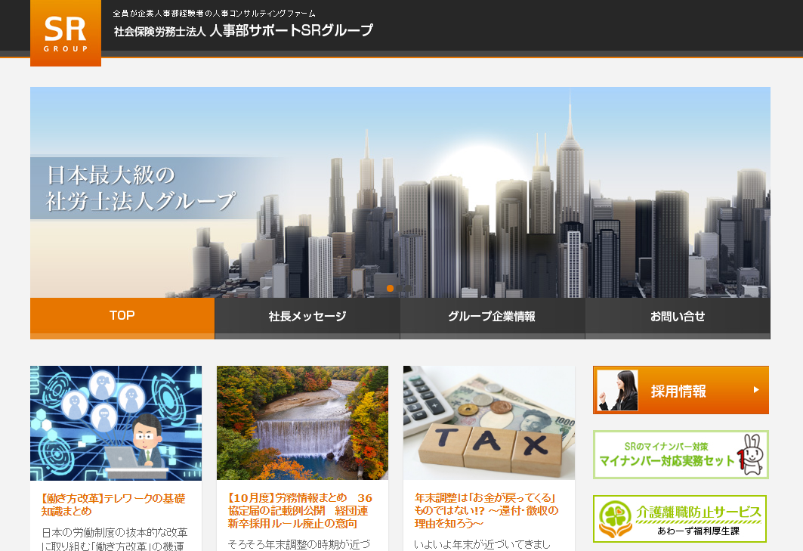This screenshot has width=803, height=551.
Task: Click header title 人事部サポートSRグループ
Action: [291, 30]
